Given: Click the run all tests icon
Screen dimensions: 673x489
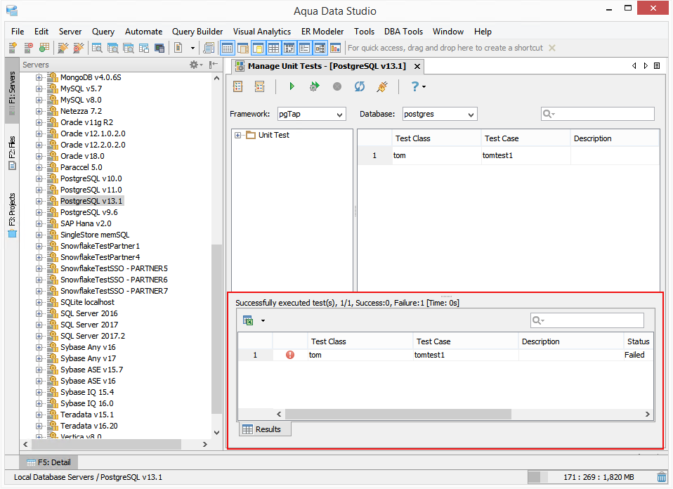Looking at the screenshot, I should point(315,86).
